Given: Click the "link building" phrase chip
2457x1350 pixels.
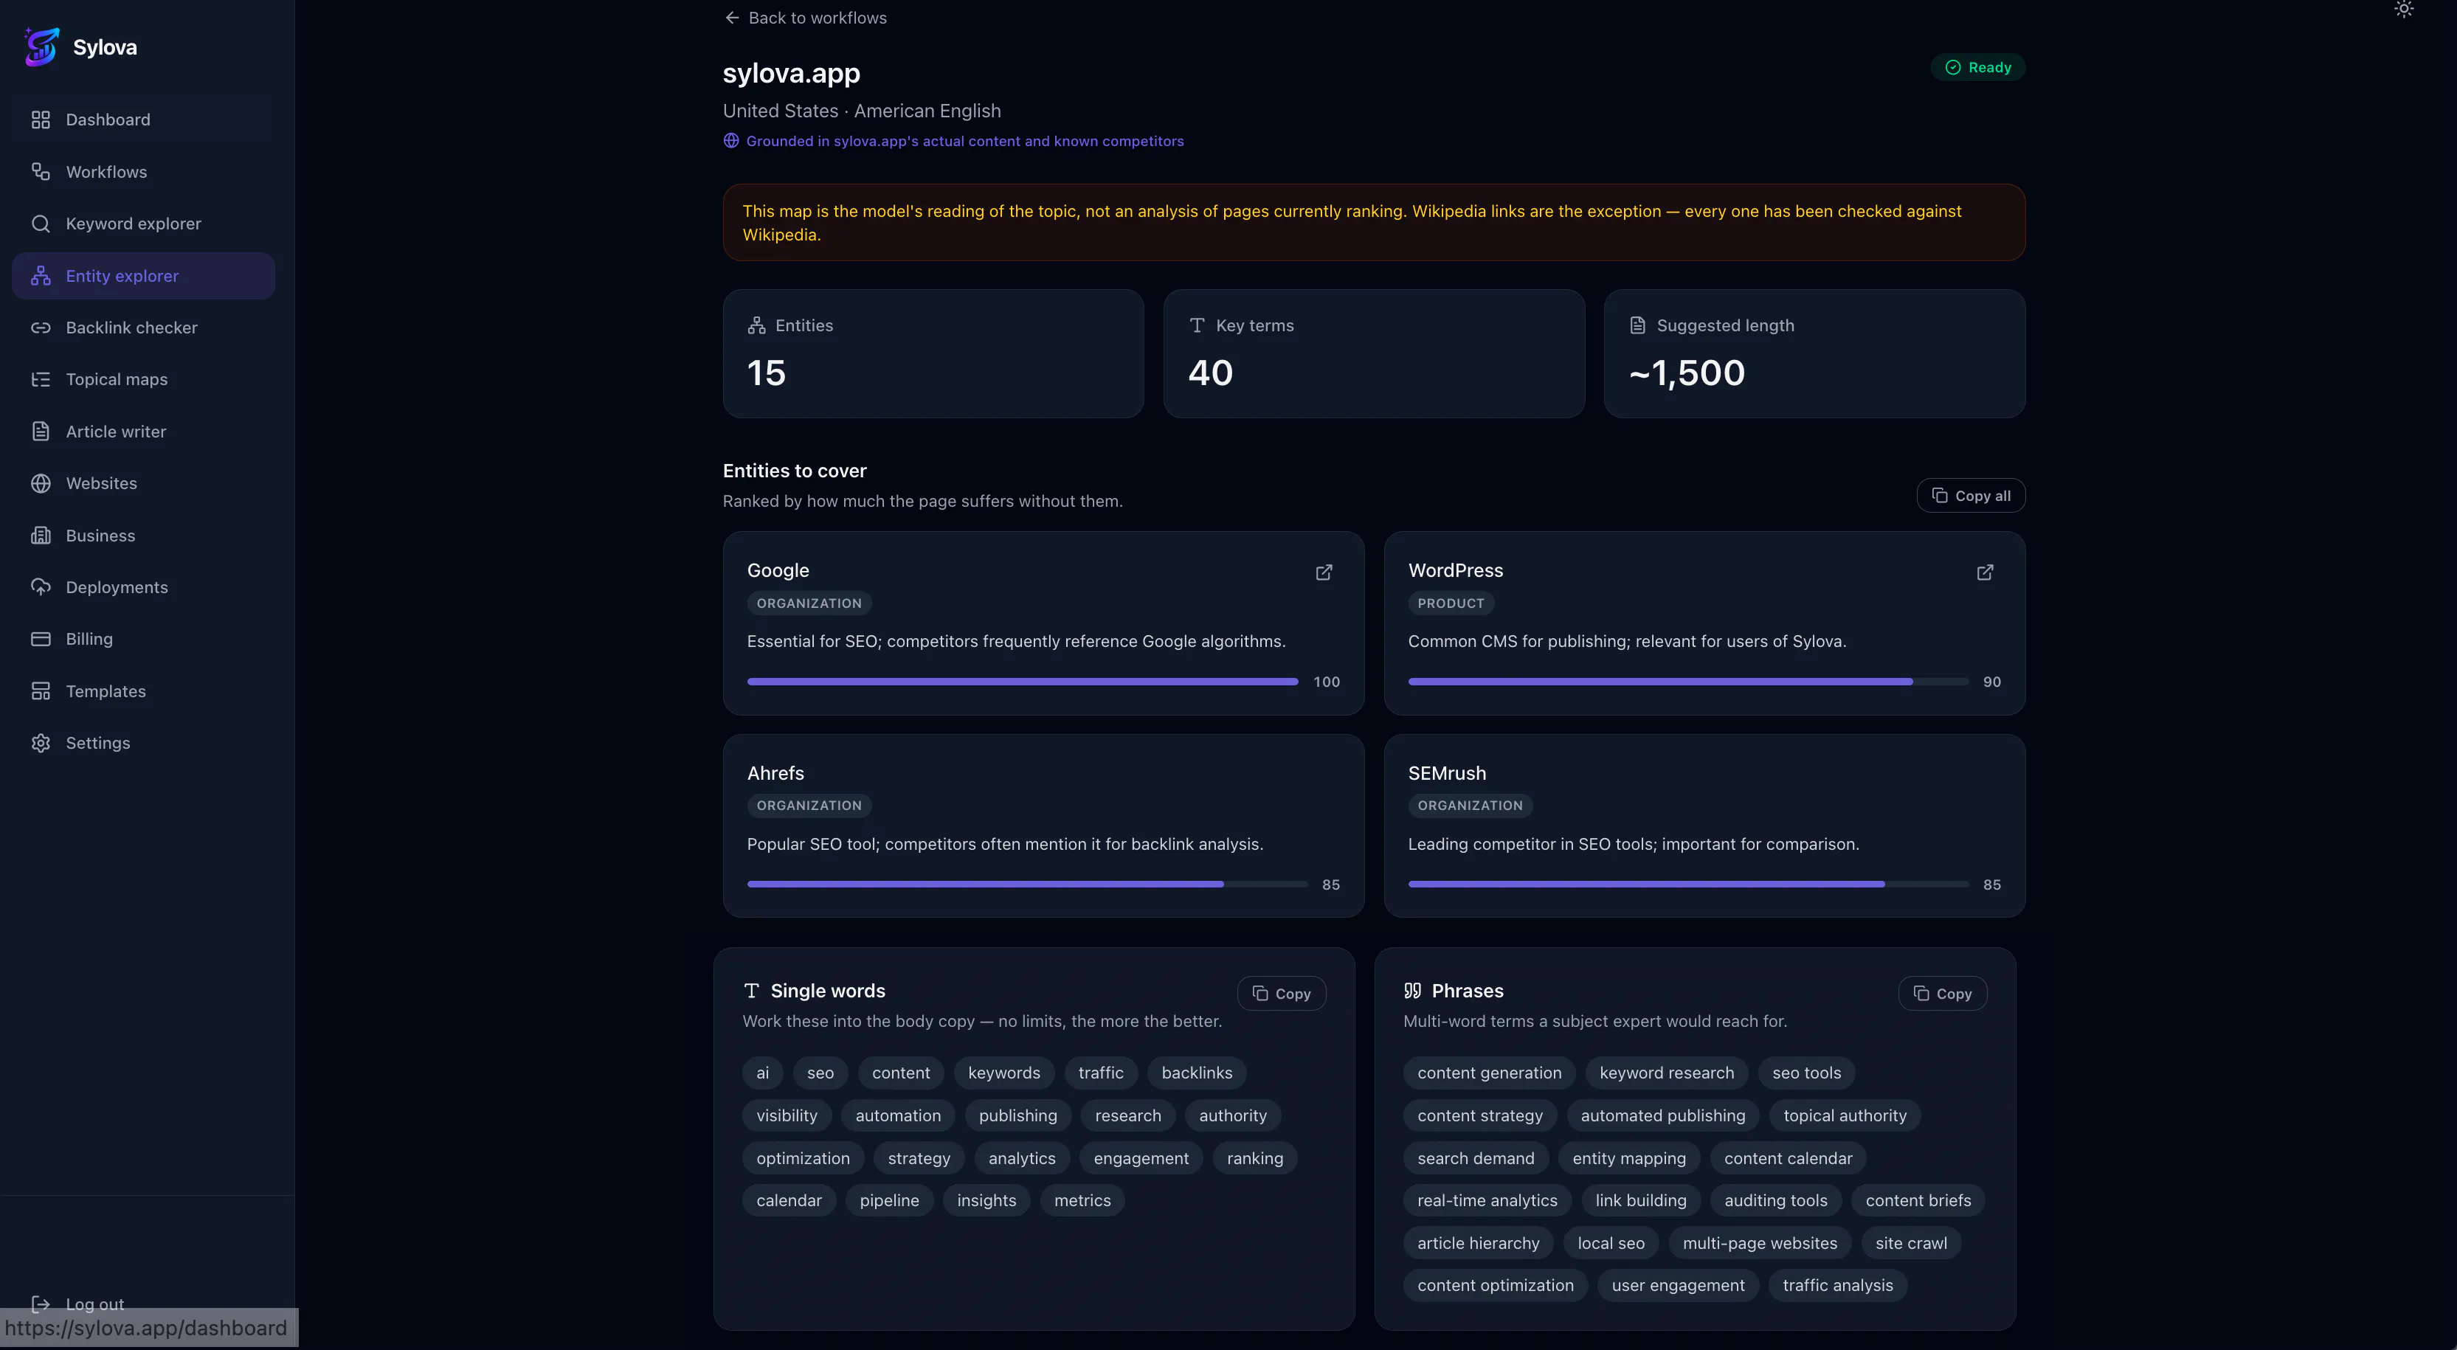Looking at the screenshot, I should [1640, 1200].
